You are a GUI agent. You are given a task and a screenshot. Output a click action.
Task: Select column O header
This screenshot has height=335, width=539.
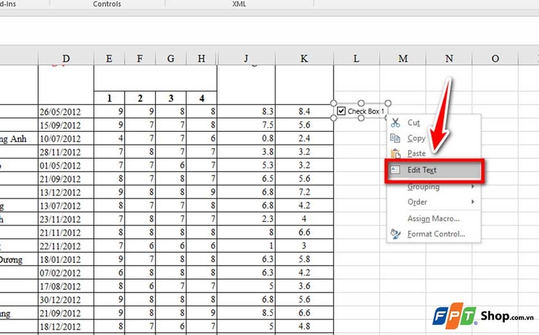[495, 59]
